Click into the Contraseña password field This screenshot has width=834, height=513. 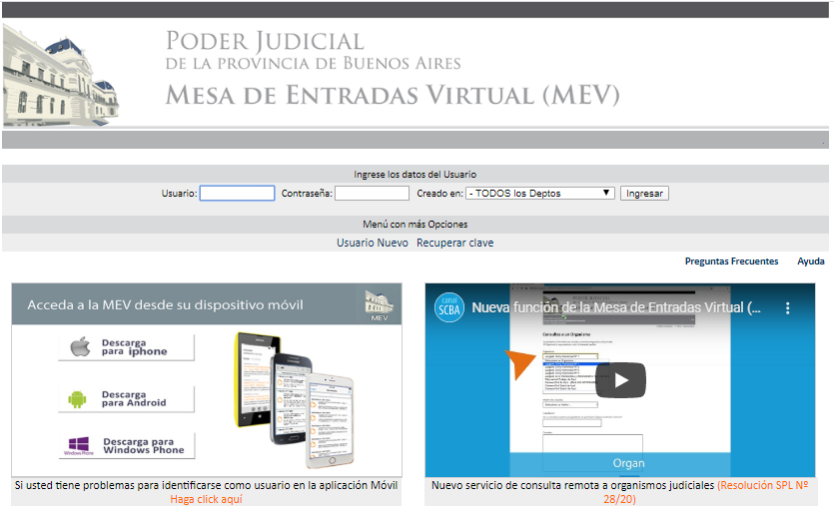pos(372,194)
